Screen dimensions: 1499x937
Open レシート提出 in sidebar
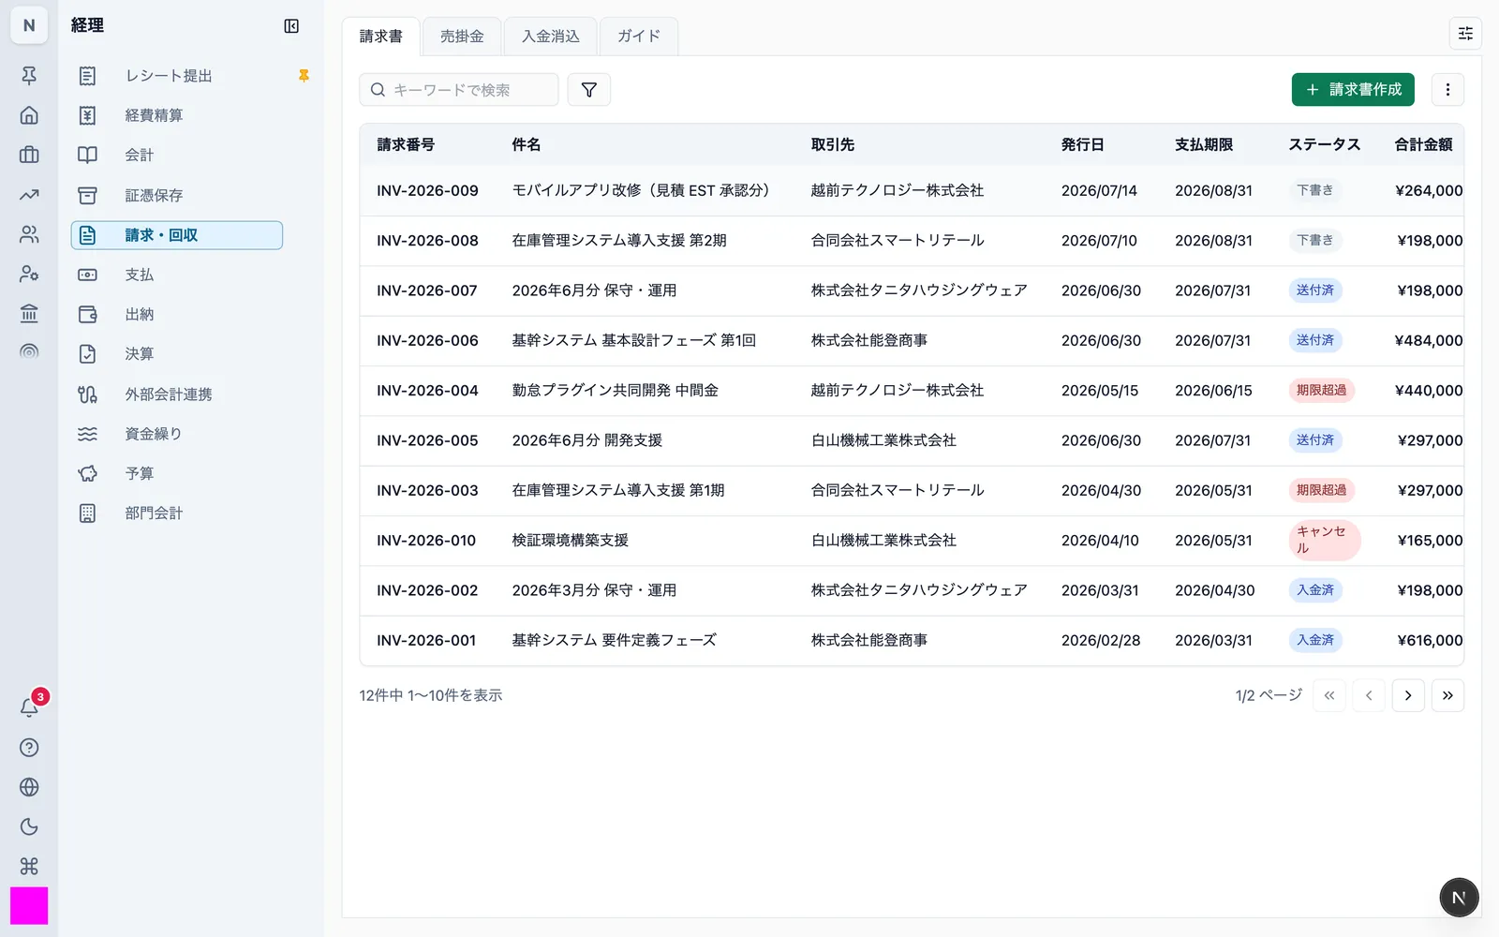tap(177, 76)
